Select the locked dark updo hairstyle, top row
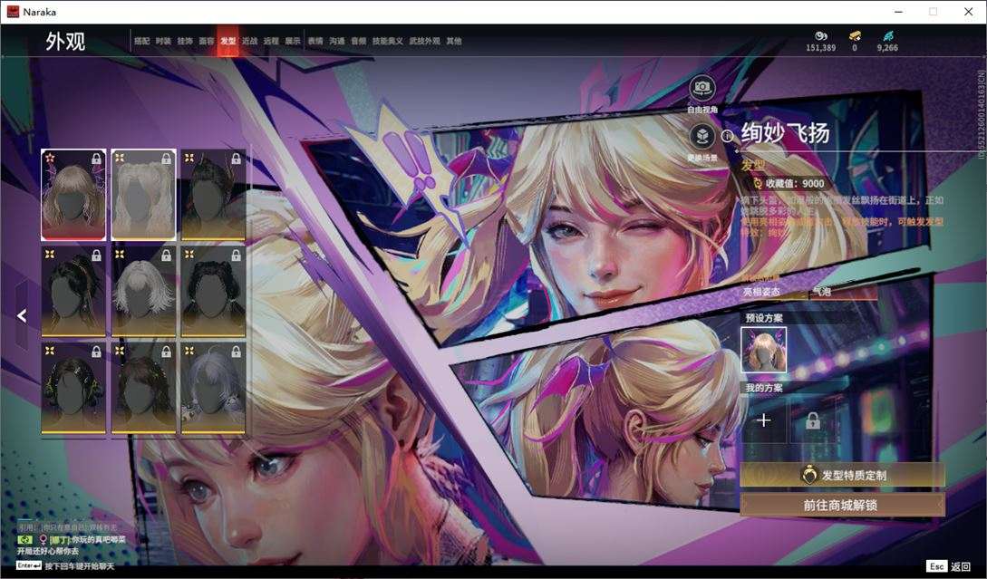The image size is (987, 579). click(x=213, y=195)
